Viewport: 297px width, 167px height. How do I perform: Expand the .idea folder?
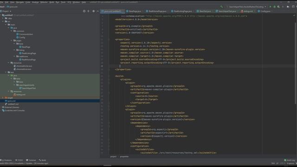pyautogui.click(x=3, y=19)
